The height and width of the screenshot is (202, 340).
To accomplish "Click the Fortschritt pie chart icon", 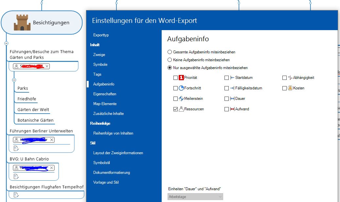I will 181,88.
